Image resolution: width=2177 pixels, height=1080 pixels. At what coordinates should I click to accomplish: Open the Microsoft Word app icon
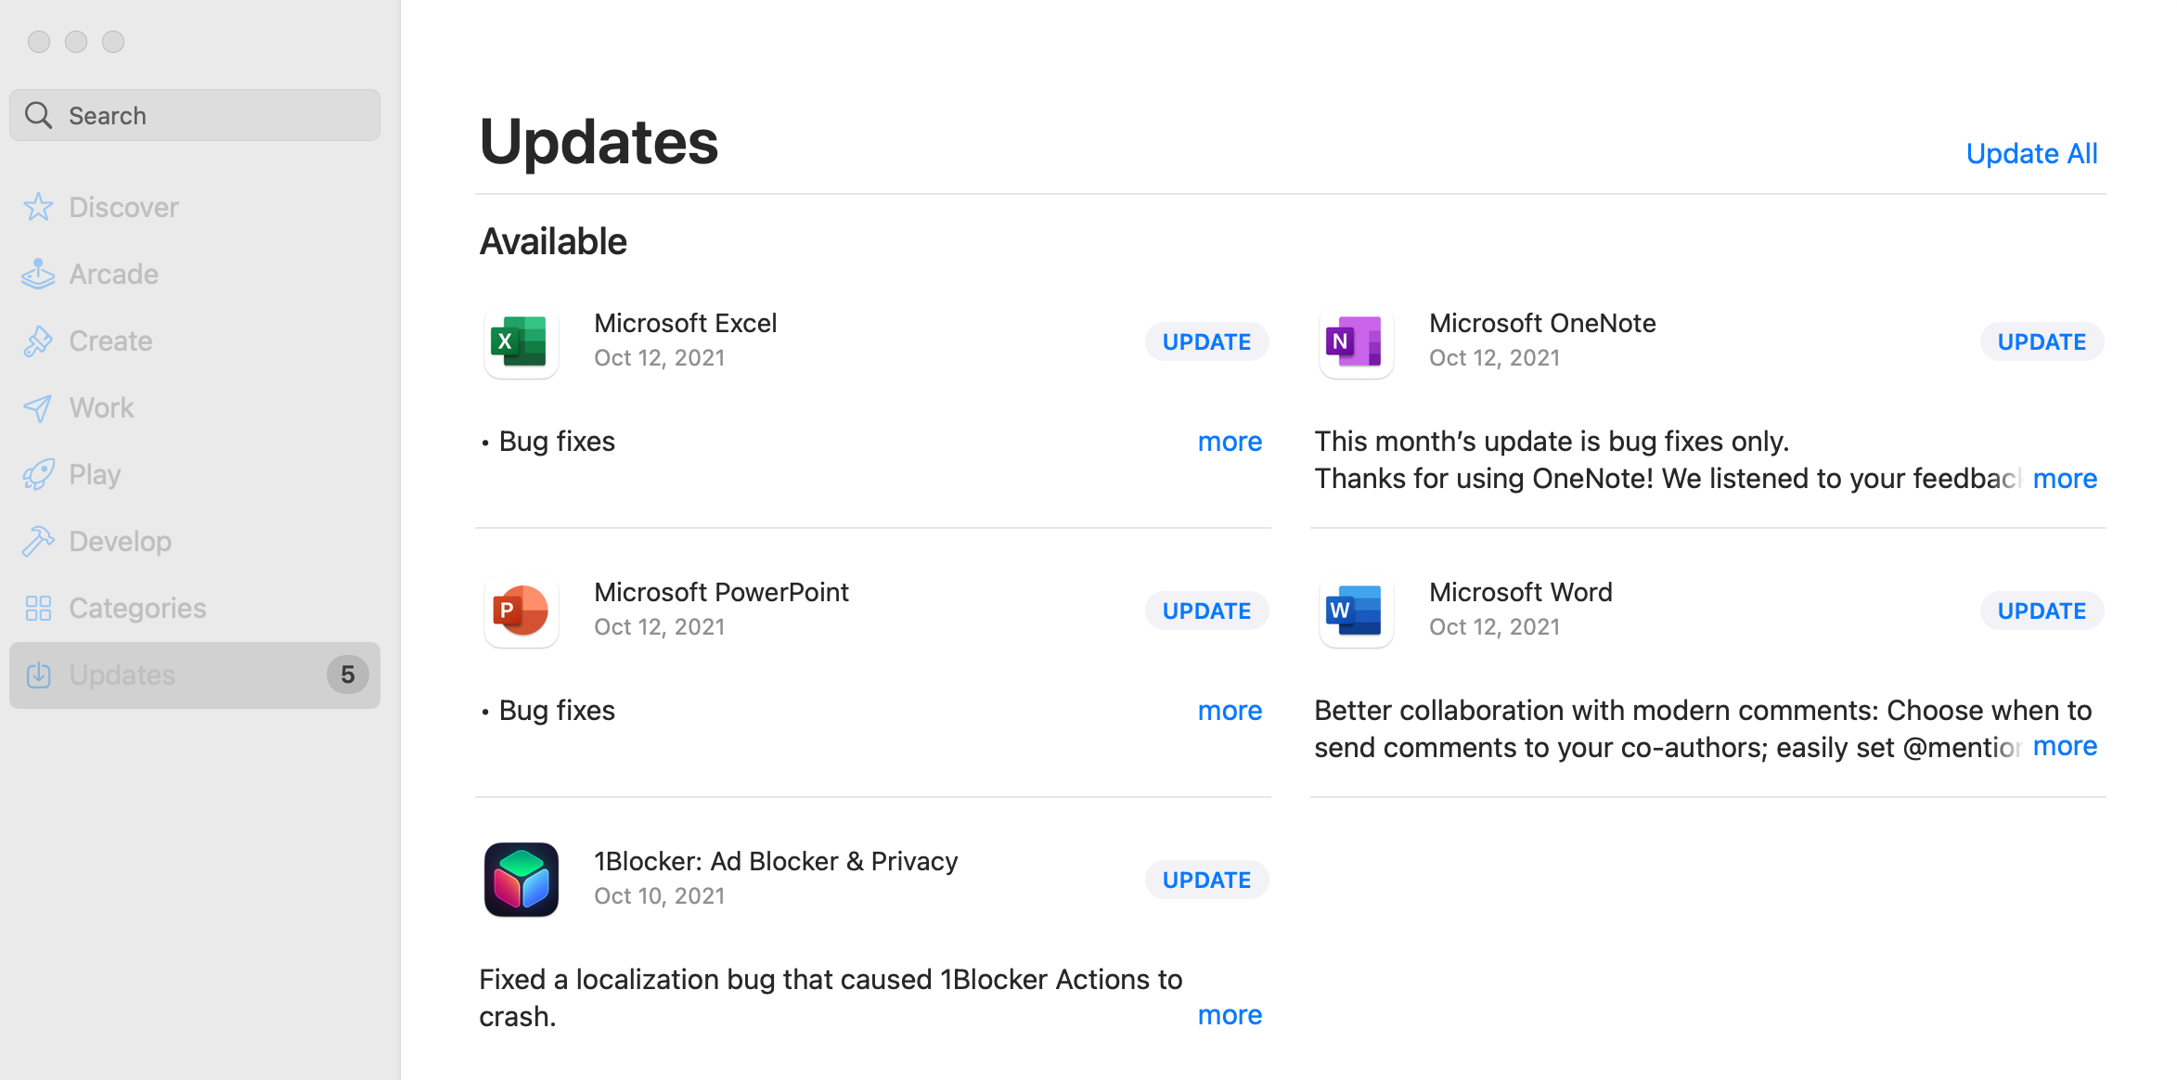coord(1355,611)
